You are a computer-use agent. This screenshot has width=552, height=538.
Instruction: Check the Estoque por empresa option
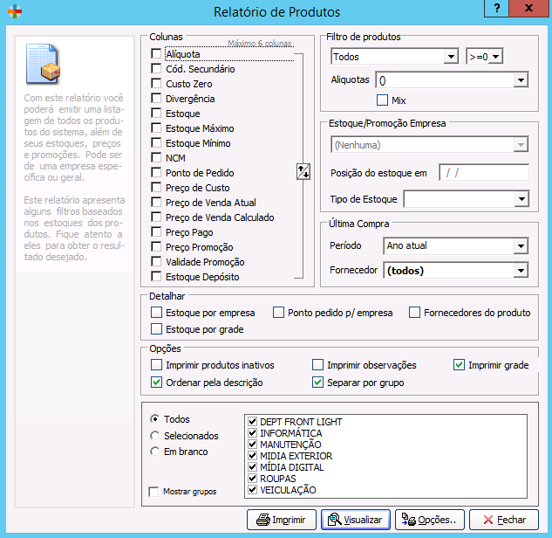tap(157, 313)
